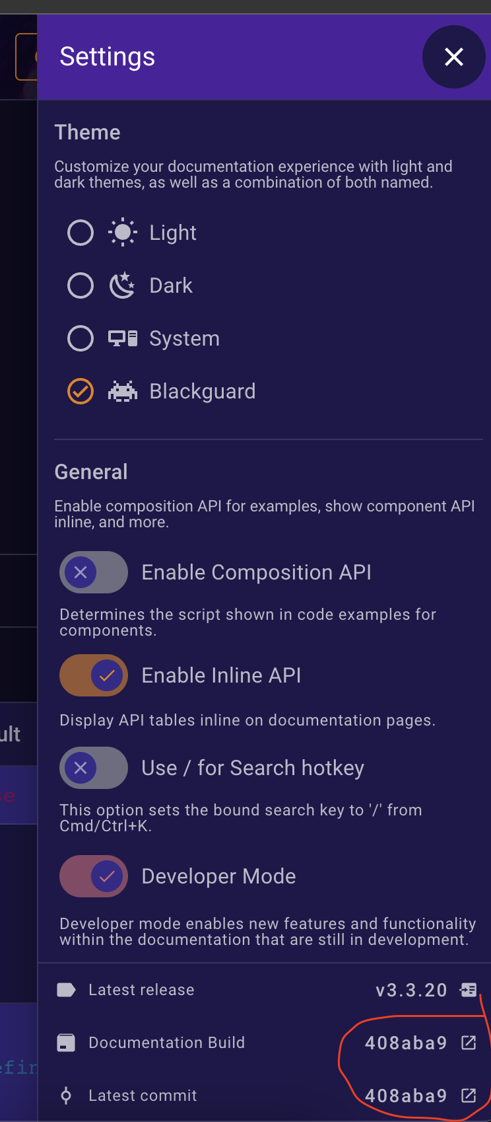Select the Blackguard theme radio button
Viewport: 491px width, 1122px height.
coord(80,391)
